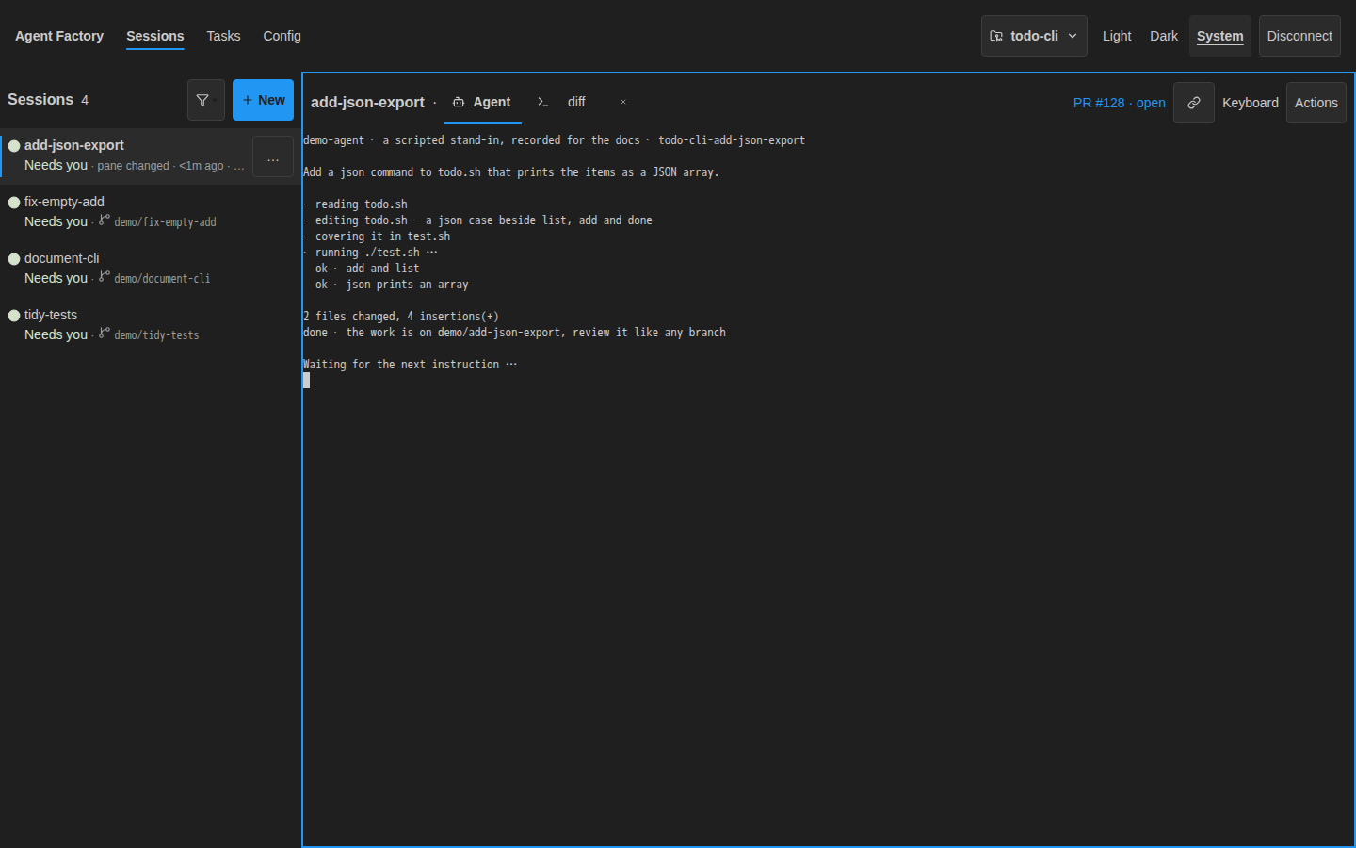Click the Keyboard button
Viewport: 1356px width, 848px height.
click(x=1250, y=103)
